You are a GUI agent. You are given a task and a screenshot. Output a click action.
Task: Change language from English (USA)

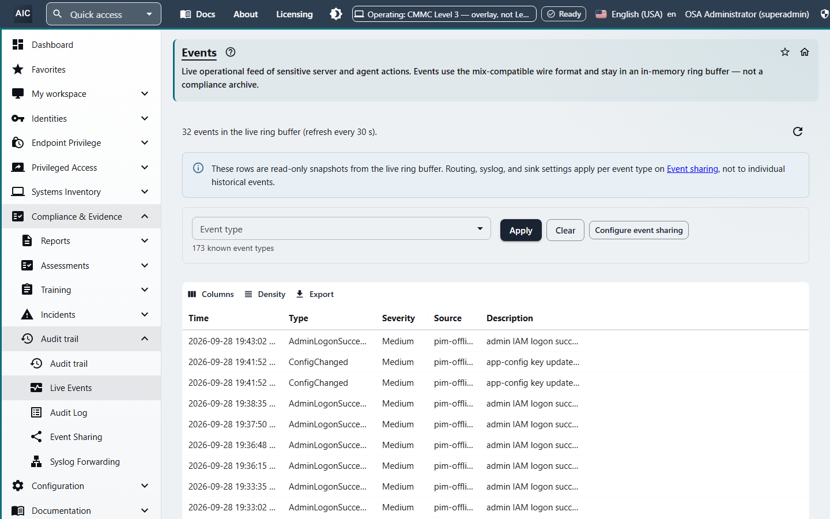click(x=635, y=14)
